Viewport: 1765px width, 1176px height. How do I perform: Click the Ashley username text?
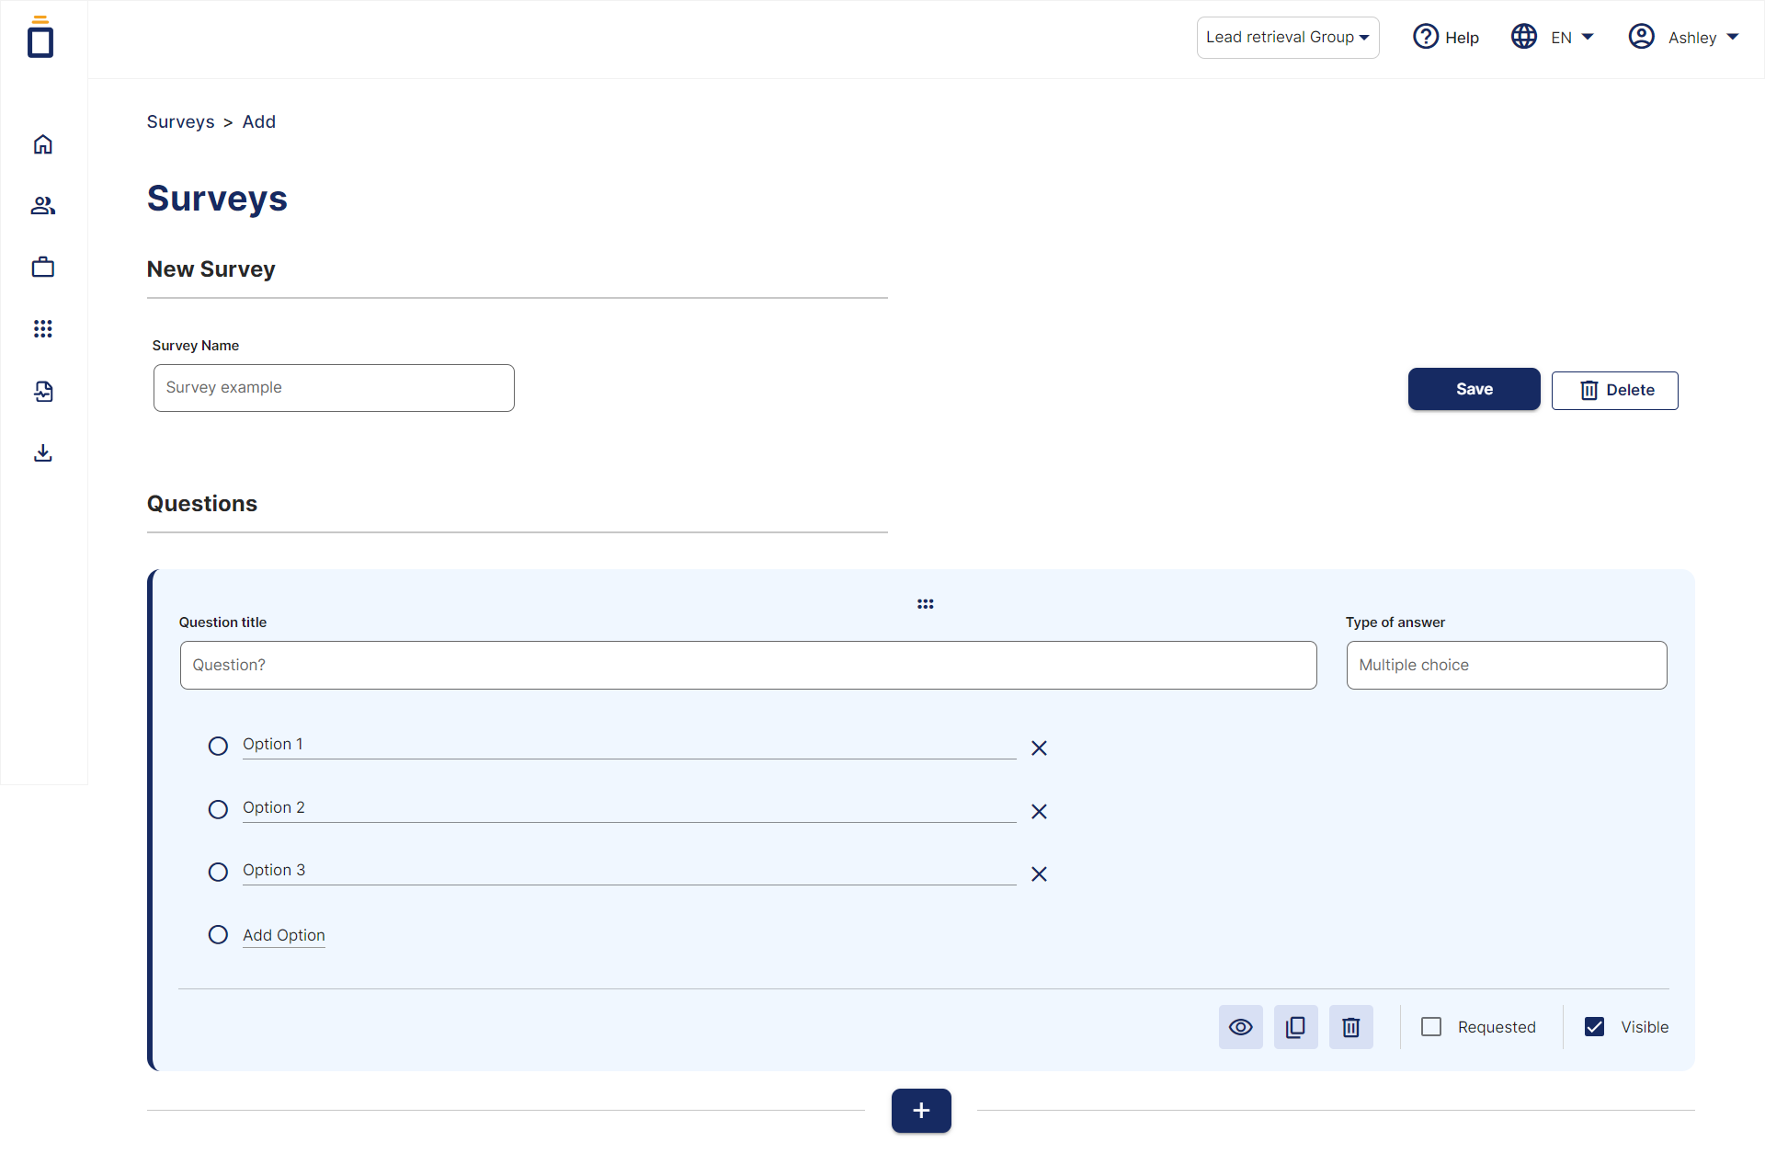pyautogui.click(x=1692, y=38)
